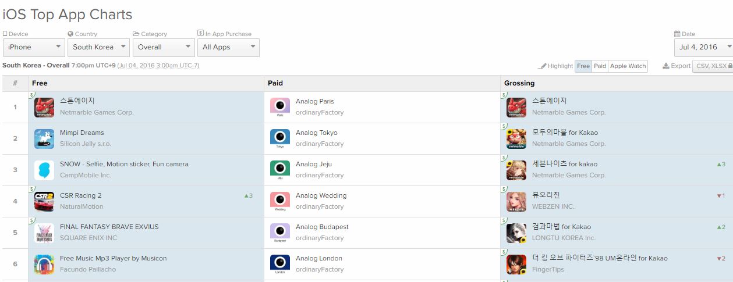Image resolution: width=733 pixels, height=282 pixels.
Task: Click the Grossing column header
Action: click(519, 83)
